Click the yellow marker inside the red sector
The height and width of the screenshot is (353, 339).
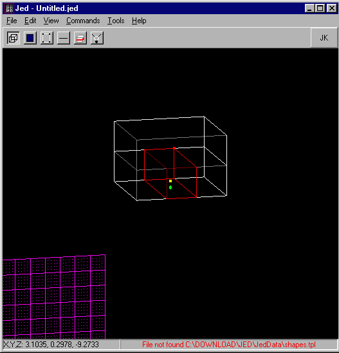click(x=170, y=181)
